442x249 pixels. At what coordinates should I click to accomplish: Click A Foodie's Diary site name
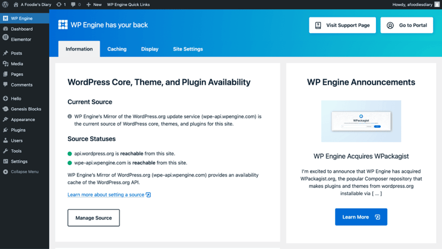[x=36, y=5]
